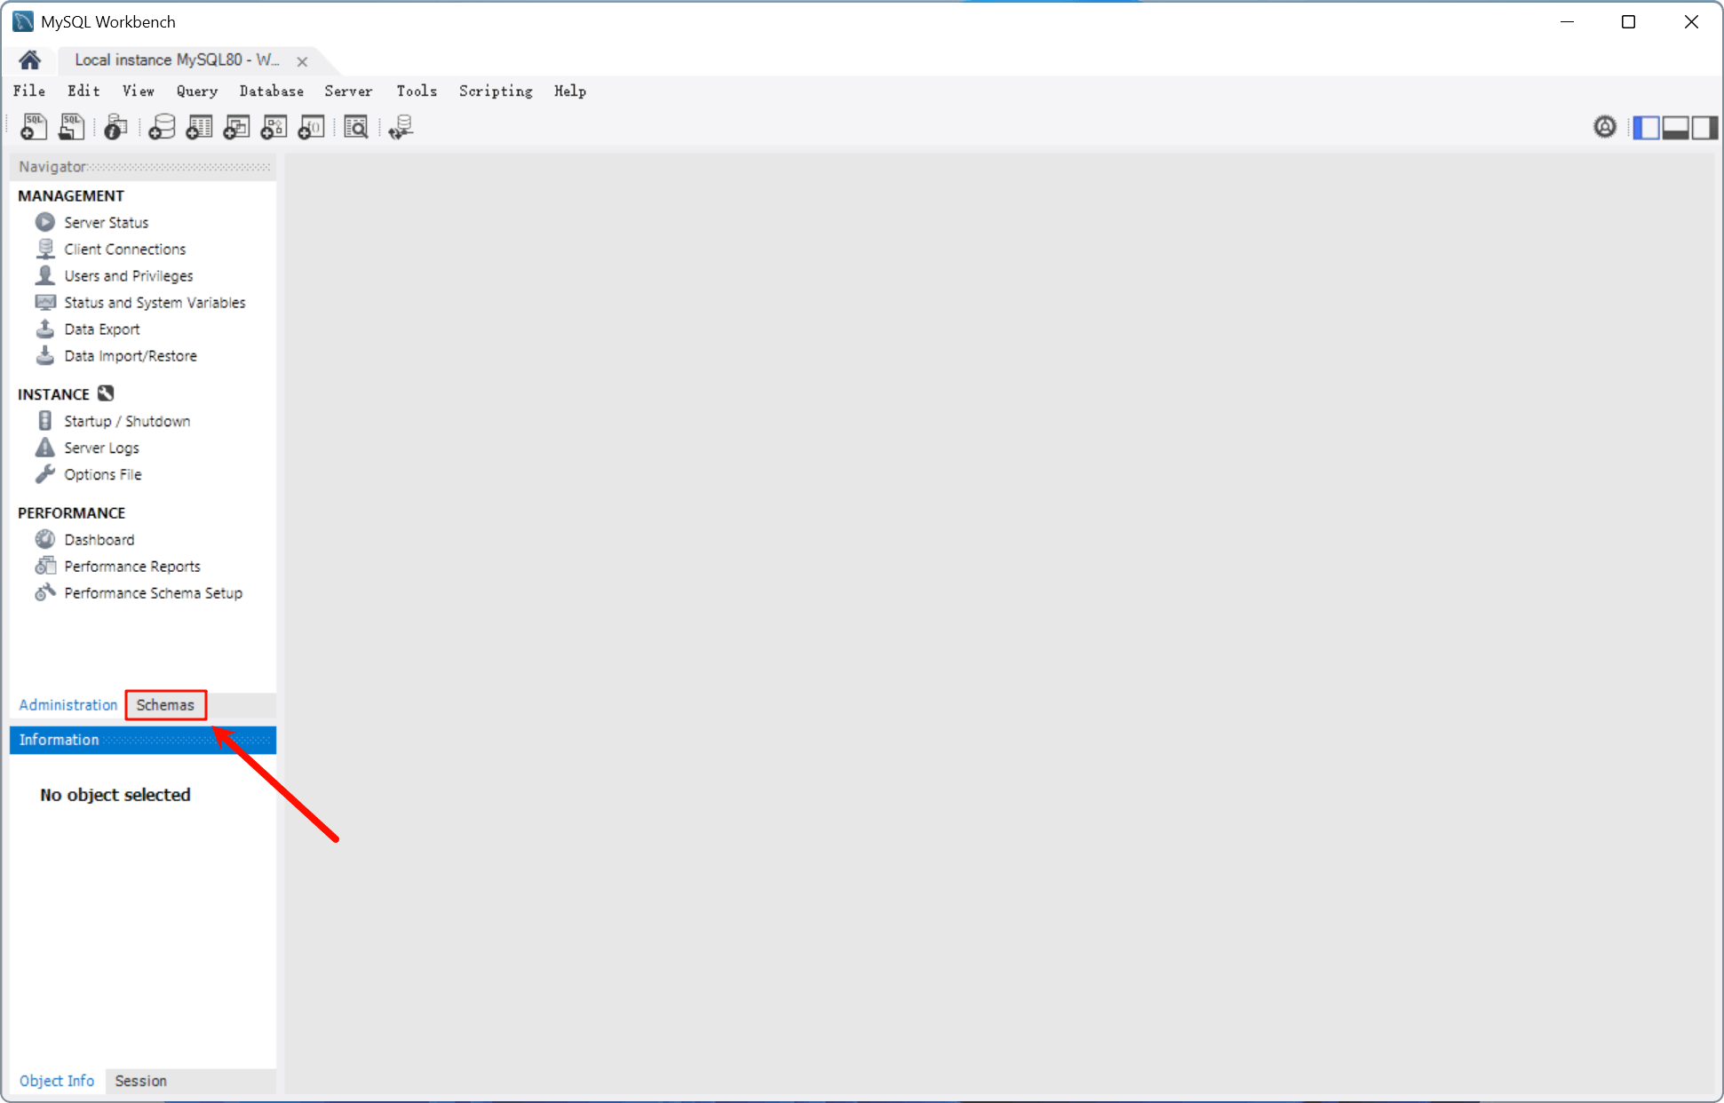1724x1103 pixels.
Task: Open the object inspector info icon
Action: tap(115, 127)
